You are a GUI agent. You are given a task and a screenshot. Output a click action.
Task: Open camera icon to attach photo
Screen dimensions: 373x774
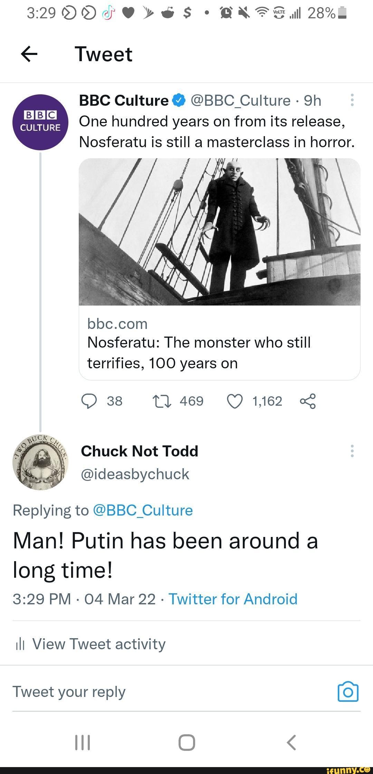coord(348,692)
